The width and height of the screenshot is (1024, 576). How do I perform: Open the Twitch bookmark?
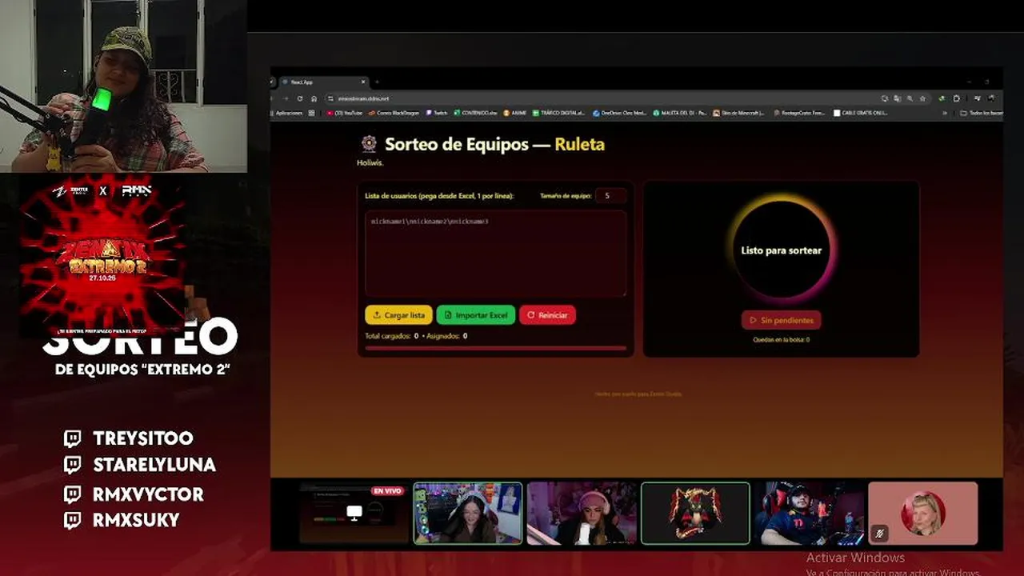pyautogui.click(x=438, y=113)
